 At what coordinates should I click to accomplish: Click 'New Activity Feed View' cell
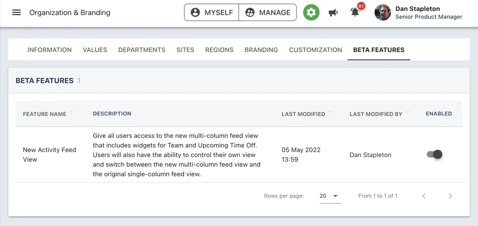(x=49, y=155)
